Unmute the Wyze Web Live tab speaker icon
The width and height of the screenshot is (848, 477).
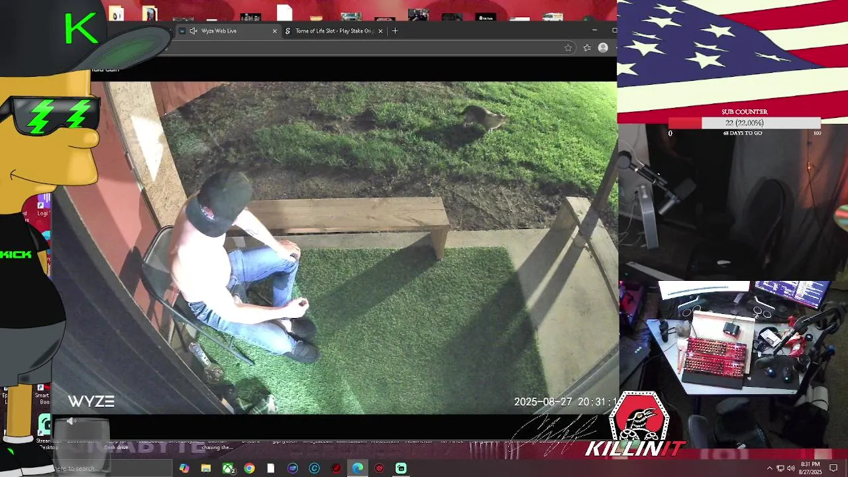(193, 30)
